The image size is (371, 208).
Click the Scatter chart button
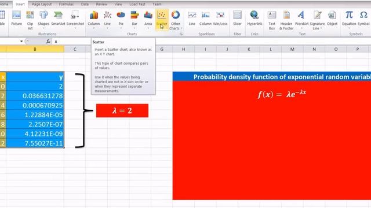click(162, 20)
